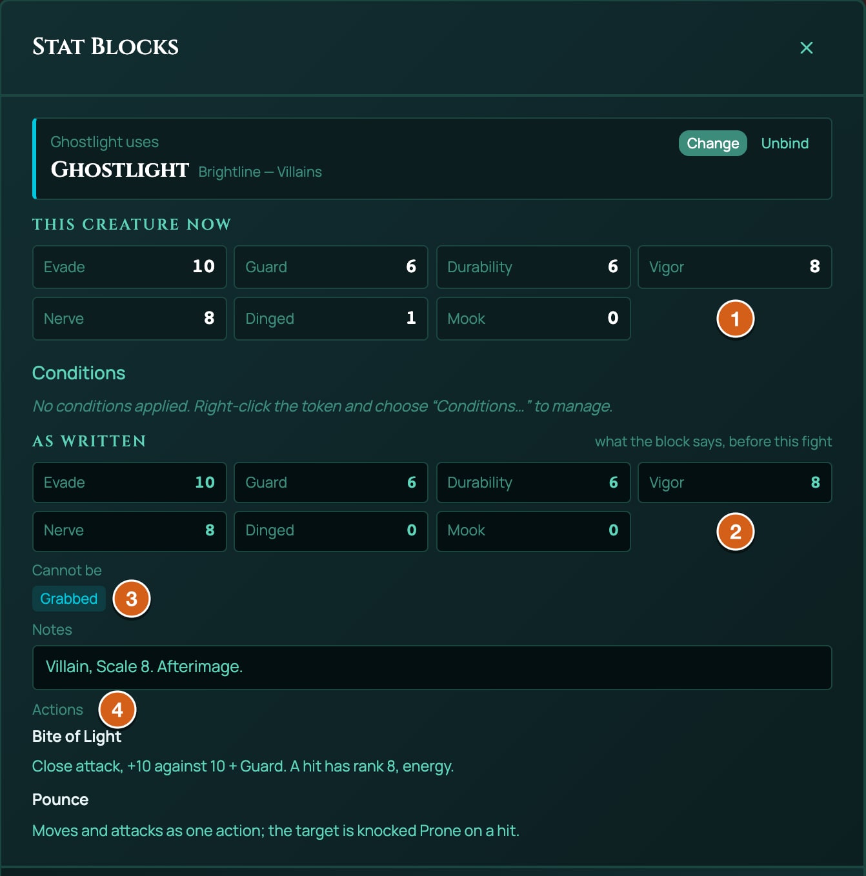Select the Evade field under This Creature Now
This screenshot has height=876, width=866.
[x=130, y=267]
